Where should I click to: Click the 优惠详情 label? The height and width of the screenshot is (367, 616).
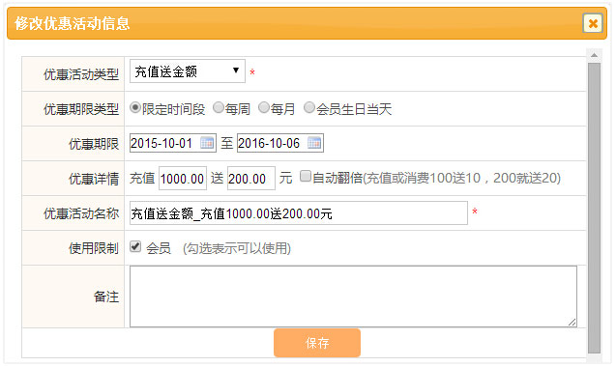coord(94,179)
